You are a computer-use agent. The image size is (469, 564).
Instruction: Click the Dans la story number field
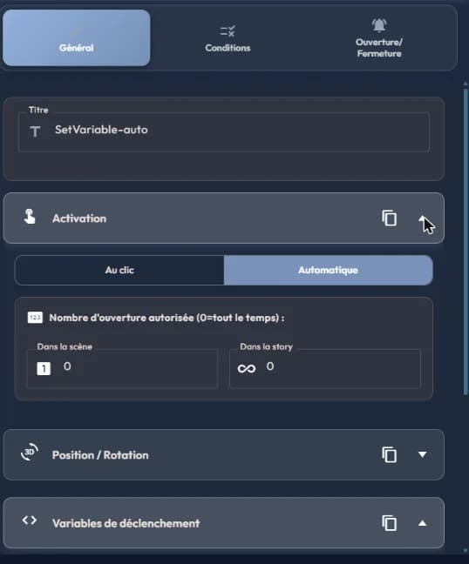click(x=325, y=368)
